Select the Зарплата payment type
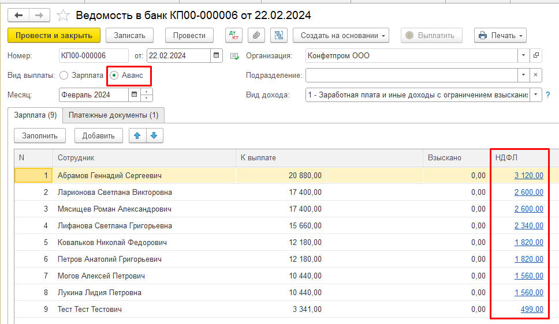Screen dimensions: 559x324 click(81, 75)
